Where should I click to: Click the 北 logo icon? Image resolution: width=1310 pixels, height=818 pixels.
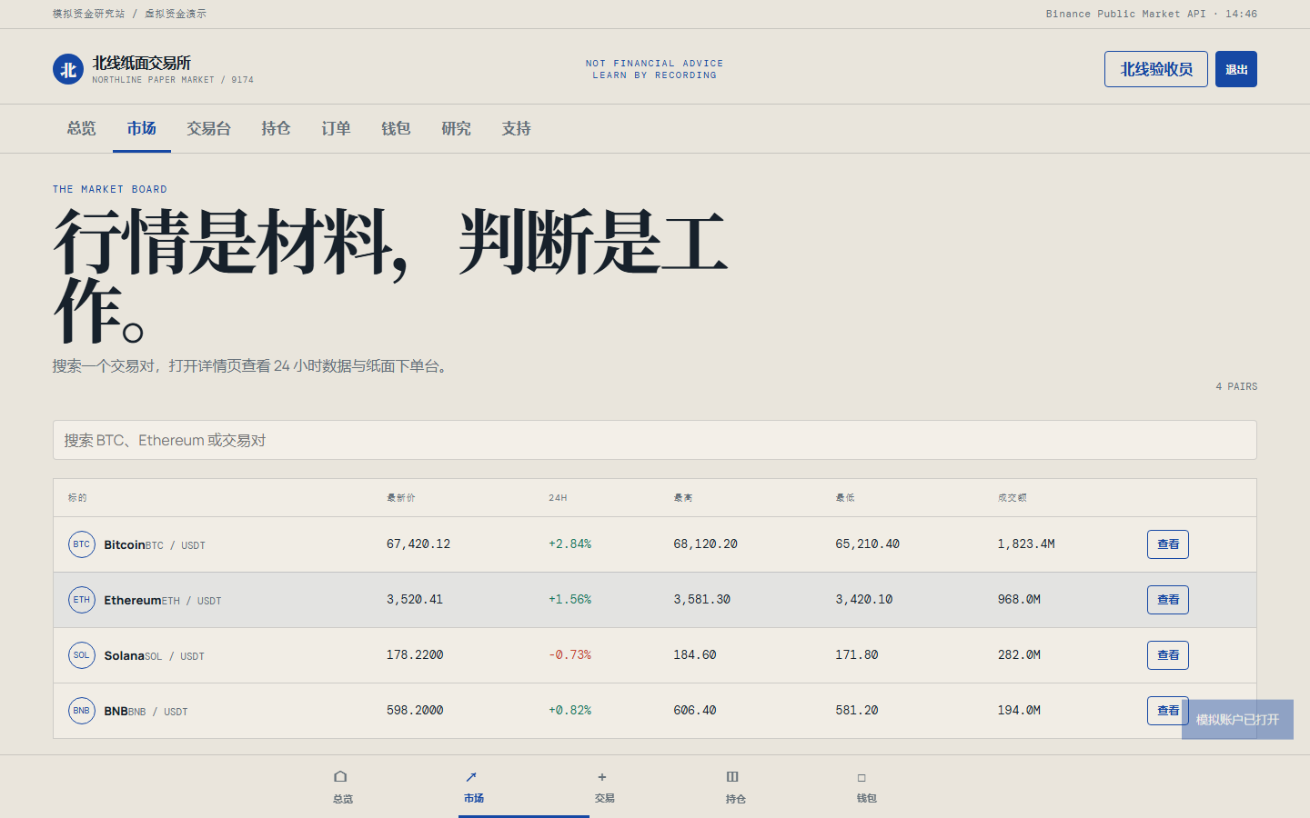(68, 69)
